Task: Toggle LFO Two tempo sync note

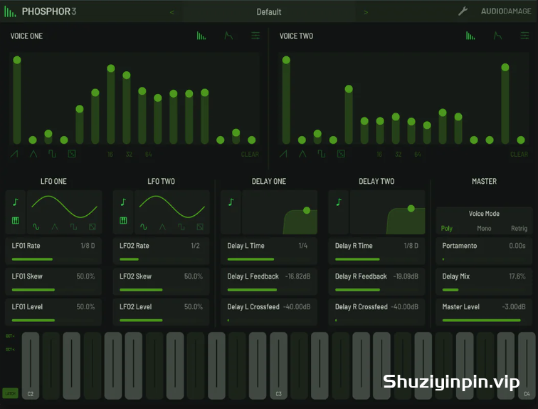Action: pyautogui.click(x=123, y=202)
